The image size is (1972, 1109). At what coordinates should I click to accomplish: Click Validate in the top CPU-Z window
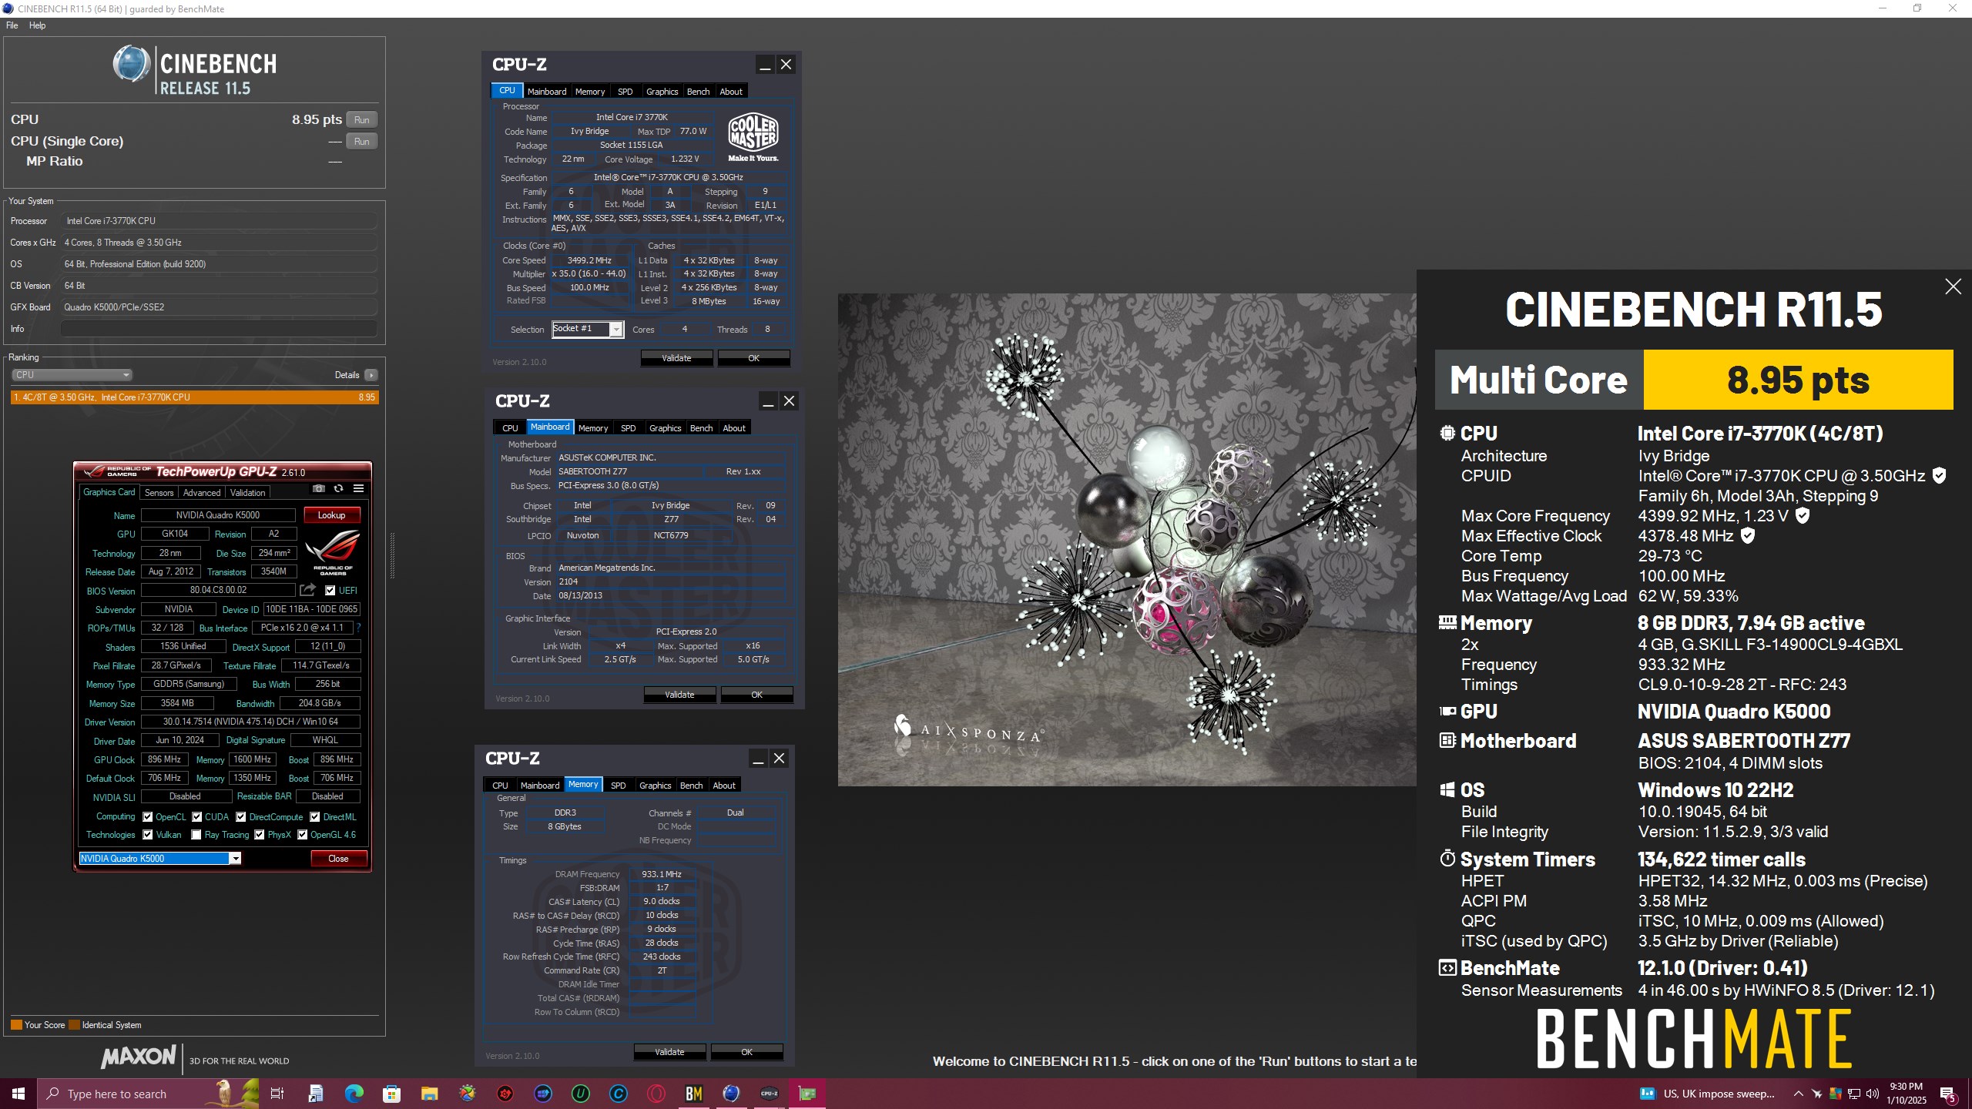[x=676, y=358]
